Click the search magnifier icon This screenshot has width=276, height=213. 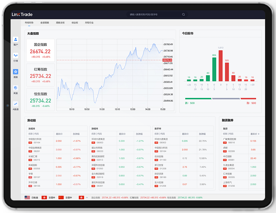click(183, 15)
